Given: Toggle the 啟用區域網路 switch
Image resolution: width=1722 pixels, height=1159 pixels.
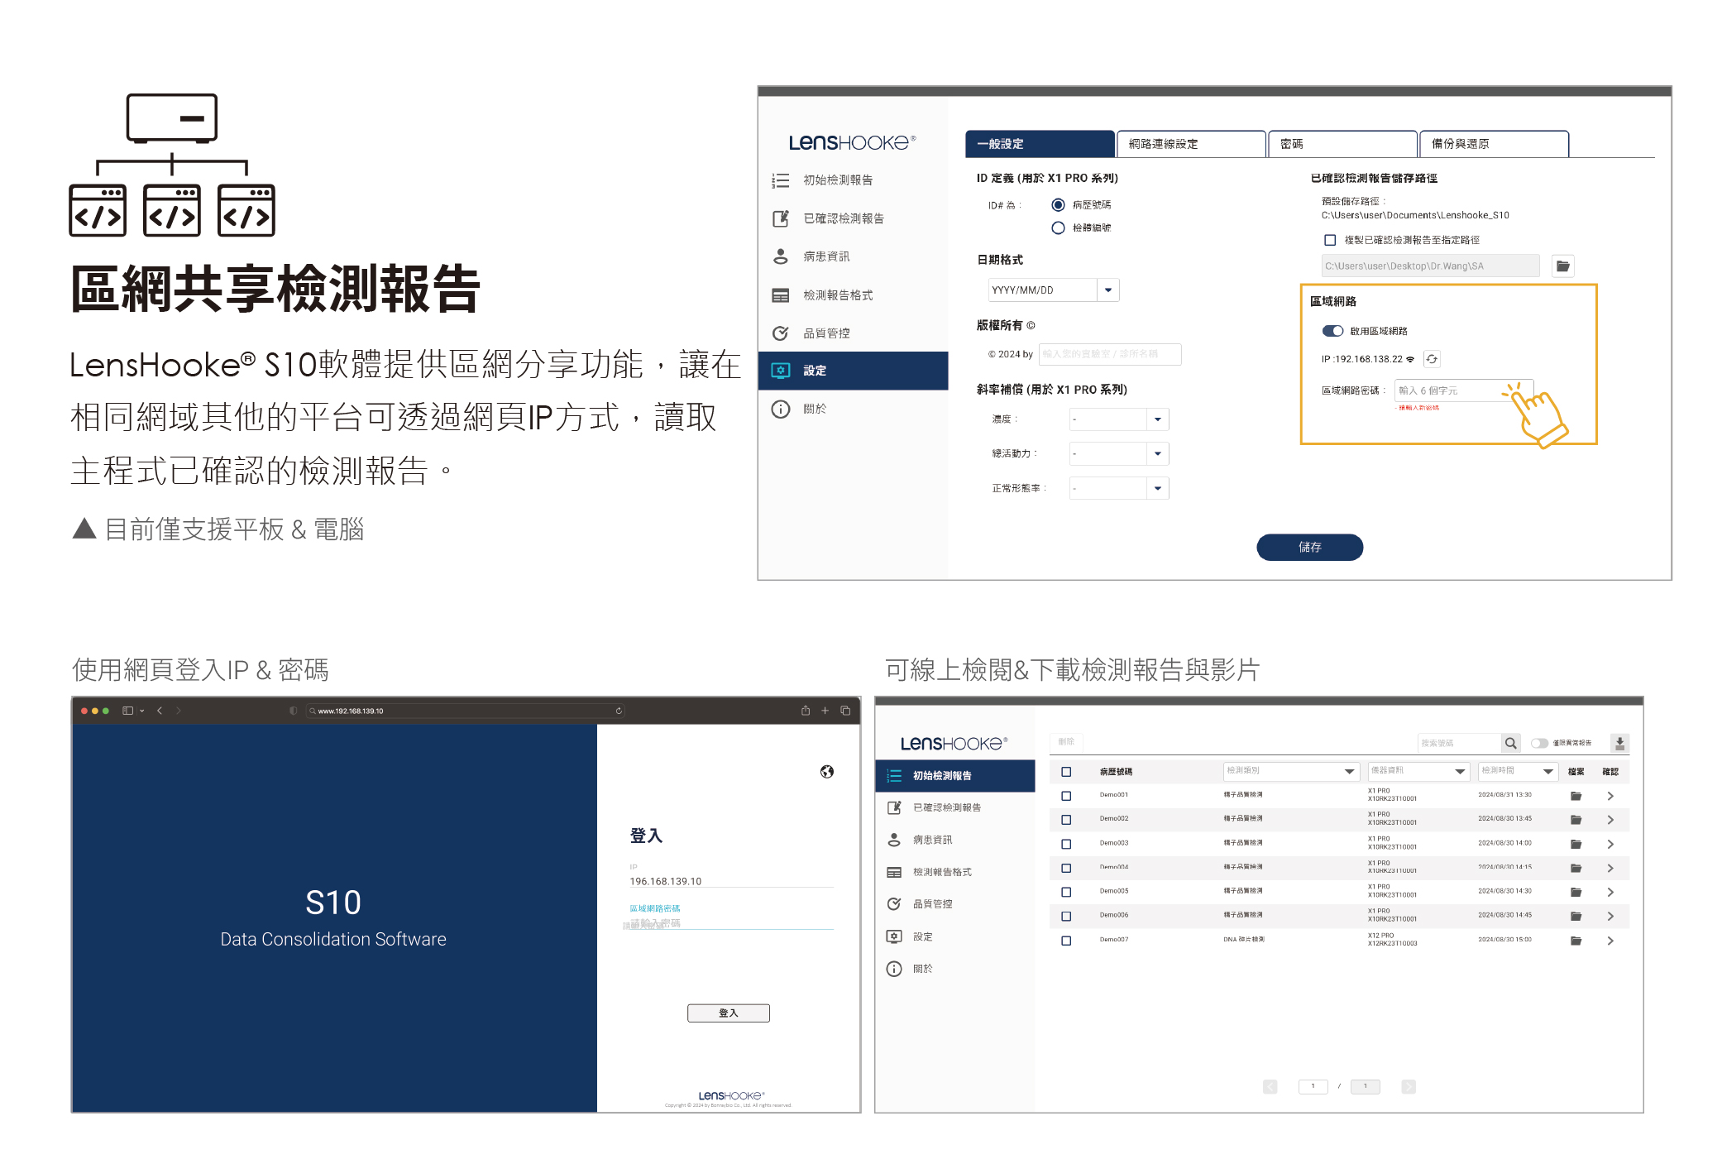Looking at the screenshot, I should point(1332,331).
